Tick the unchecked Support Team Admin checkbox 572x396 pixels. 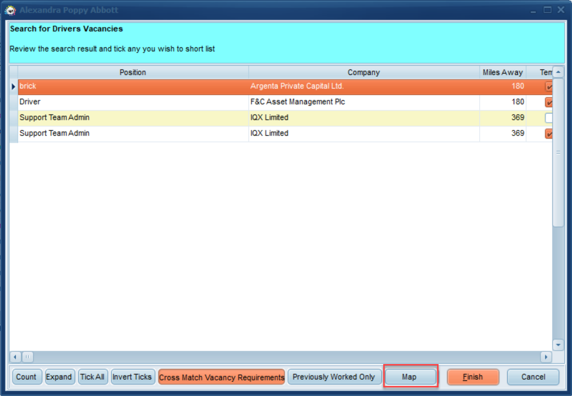(549, 118)
